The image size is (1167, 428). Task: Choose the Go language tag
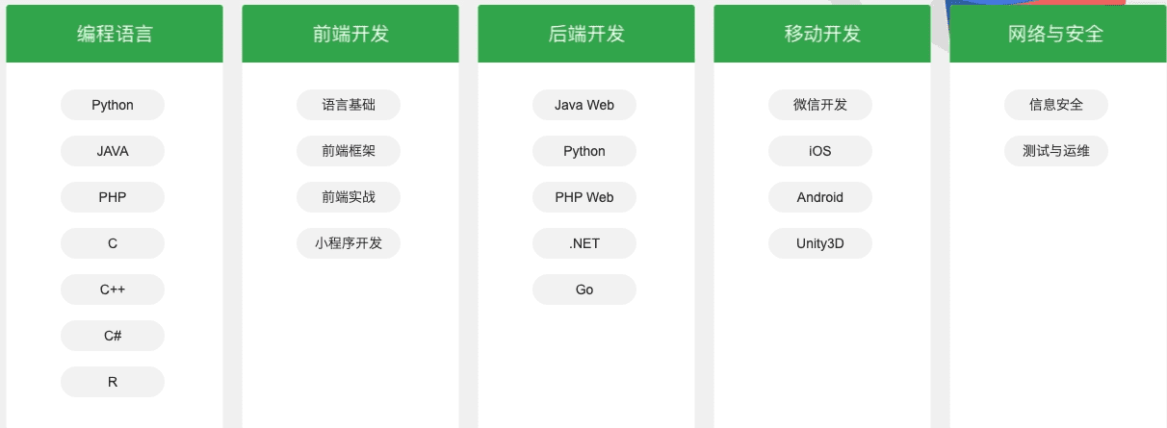point(584,290)
